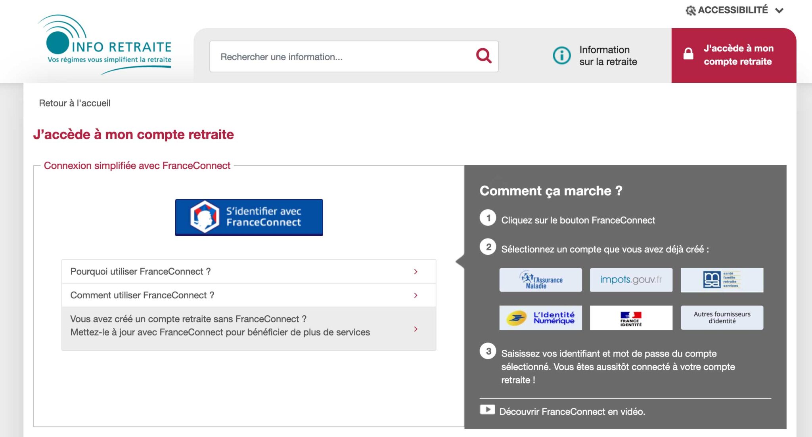
Task: Click the Info Retraite logo
Action: click(105, 44)
